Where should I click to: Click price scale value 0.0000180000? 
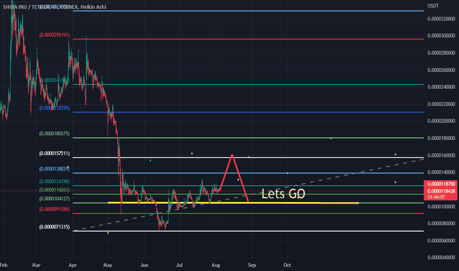pos(441,138)
